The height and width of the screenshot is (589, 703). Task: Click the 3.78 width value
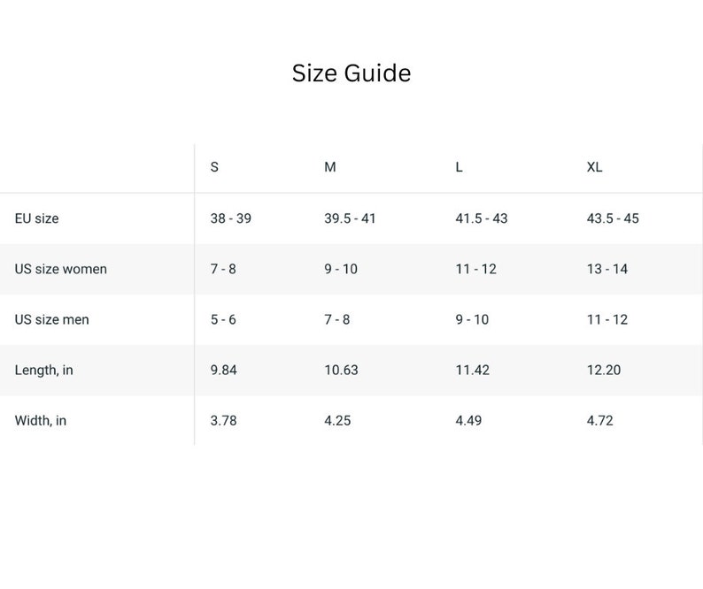[x=224, y=421]
